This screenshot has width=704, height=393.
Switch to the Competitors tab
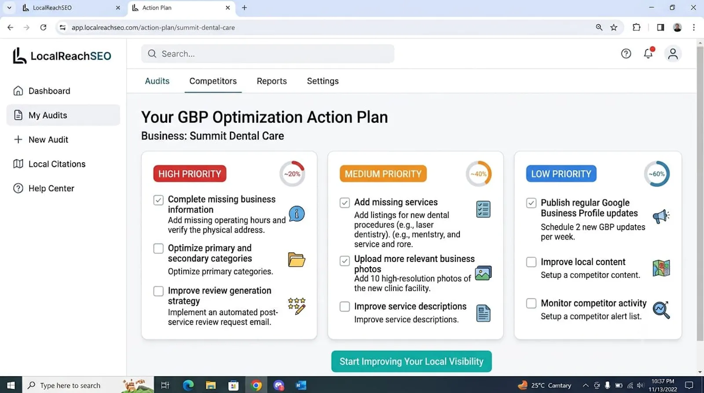click(x=213, y=81)
